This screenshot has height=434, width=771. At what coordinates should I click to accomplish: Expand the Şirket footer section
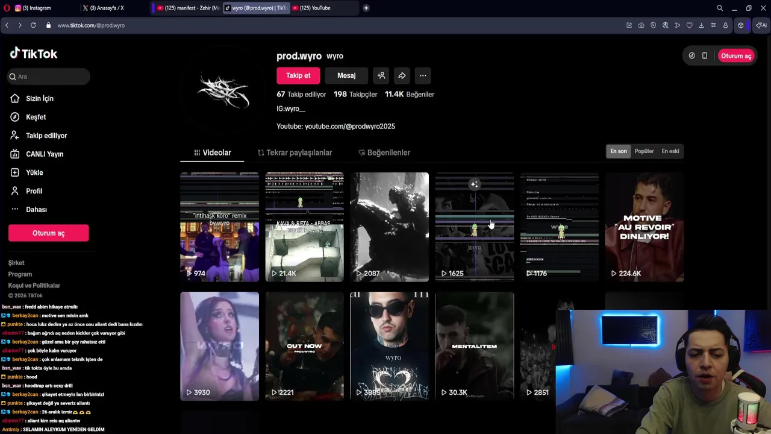16,263
